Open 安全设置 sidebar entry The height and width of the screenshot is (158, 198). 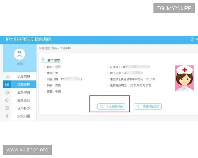(x=24, y=116)
